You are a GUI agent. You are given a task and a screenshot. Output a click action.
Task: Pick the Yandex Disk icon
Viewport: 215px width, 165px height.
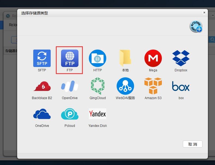[98, 114]
